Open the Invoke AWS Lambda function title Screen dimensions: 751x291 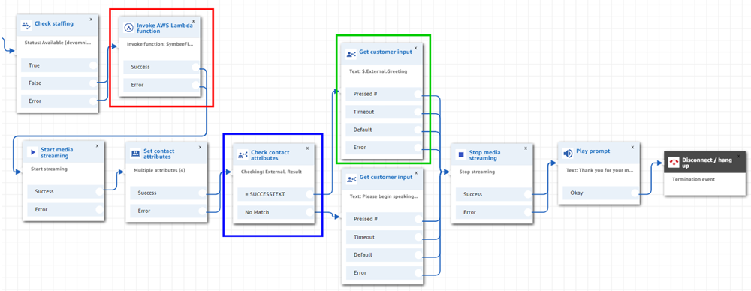point(164,28)
